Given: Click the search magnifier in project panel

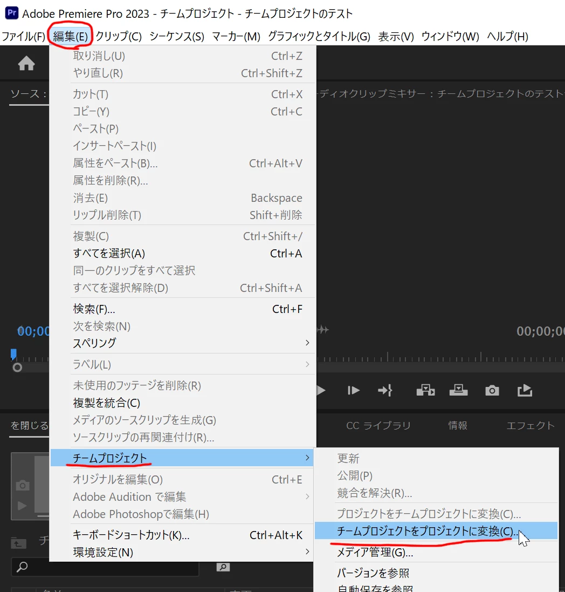Looking at the screenshot, I should point(22,566).
